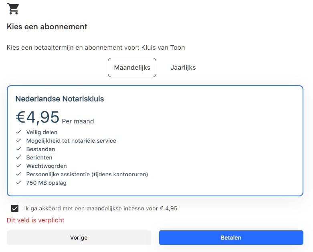Switch to Jaarlijks billing period
Viewport: 313px width, 252px height.
click(183, 67)
